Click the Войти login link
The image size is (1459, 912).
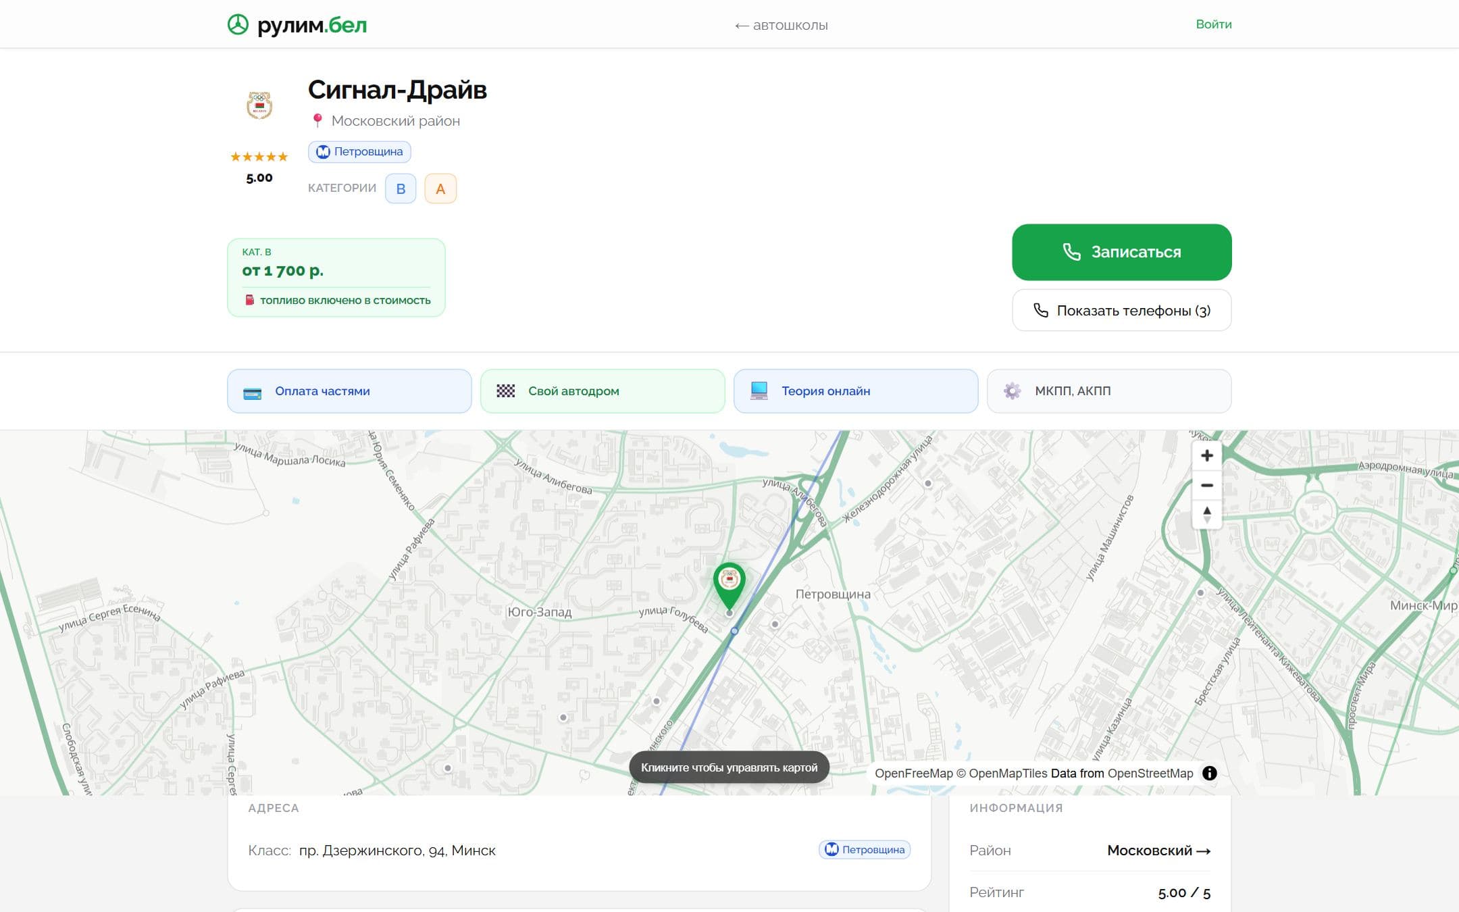(x=1213, y=24)
